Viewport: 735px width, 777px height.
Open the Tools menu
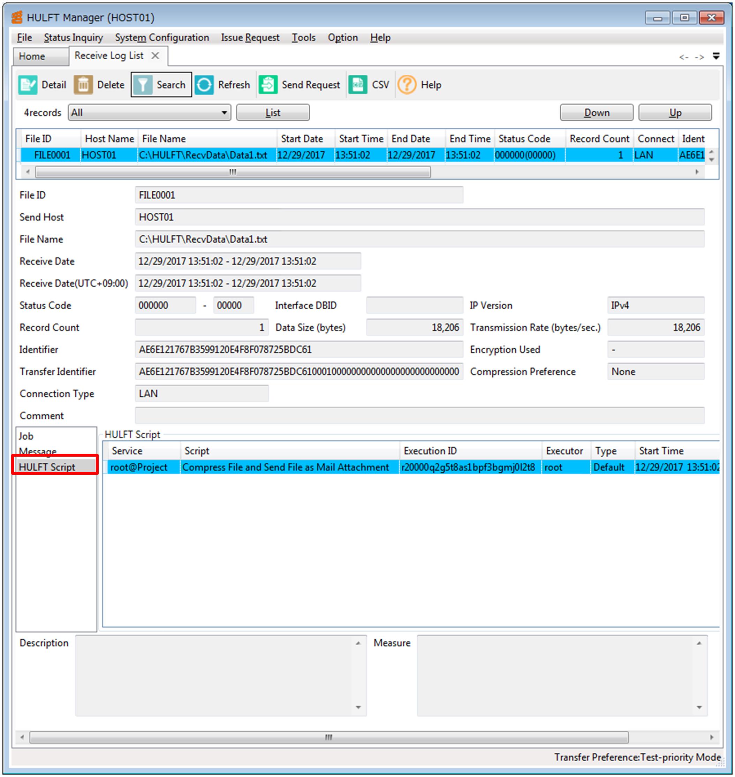pos(303,38)
